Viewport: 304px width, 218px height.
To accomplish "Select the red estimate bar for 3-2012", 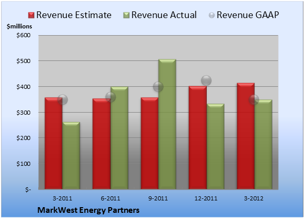I will point(246,136).
